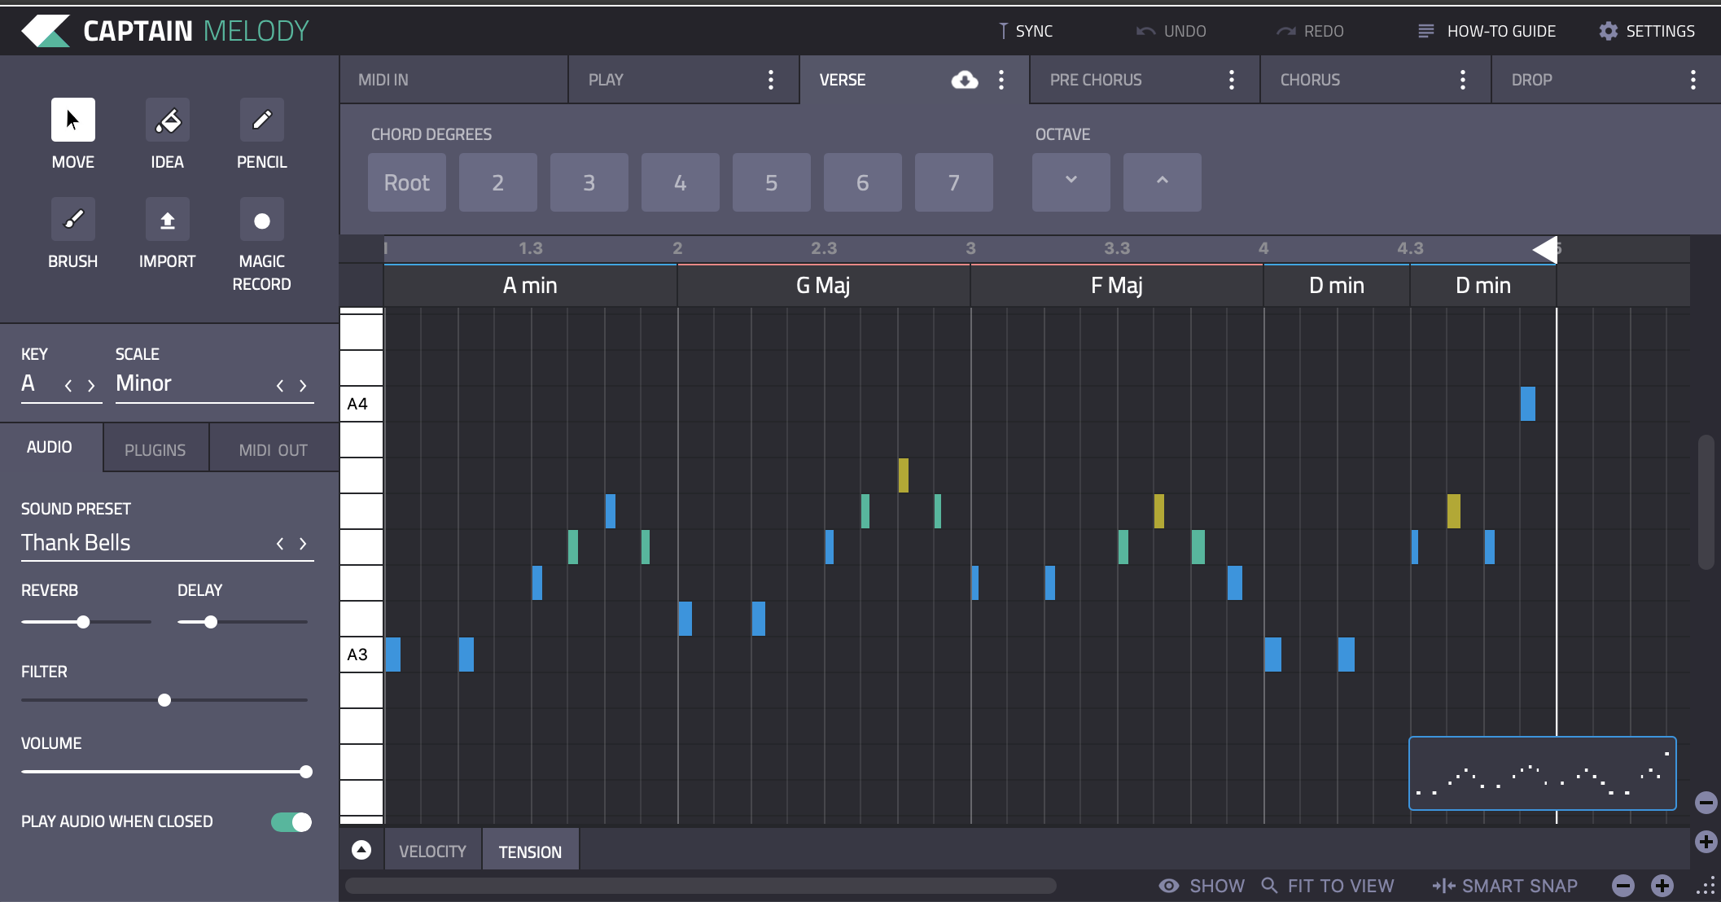Open Pre Chorus tab options menu
This screenshot has width=1721, height=902.
[1232, 80]
